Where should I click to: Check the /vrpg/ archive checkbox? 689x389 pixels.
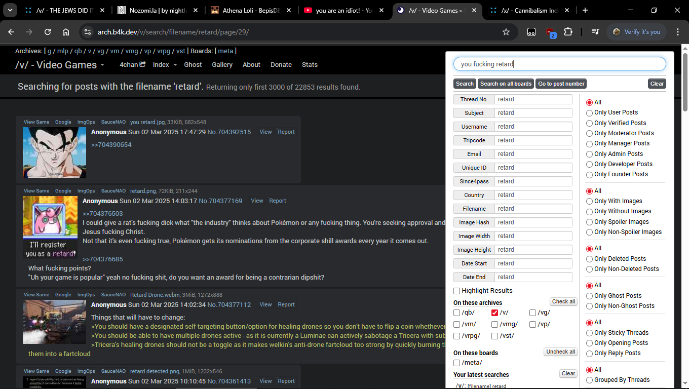[457, 336]
